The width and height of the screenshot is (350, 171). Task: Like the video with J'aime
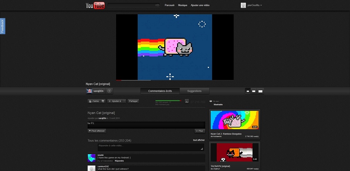(94, 101)
